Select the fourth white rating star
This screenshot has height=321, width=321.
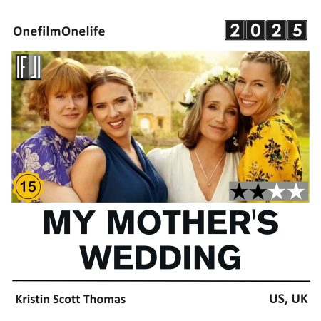(296, 192)
